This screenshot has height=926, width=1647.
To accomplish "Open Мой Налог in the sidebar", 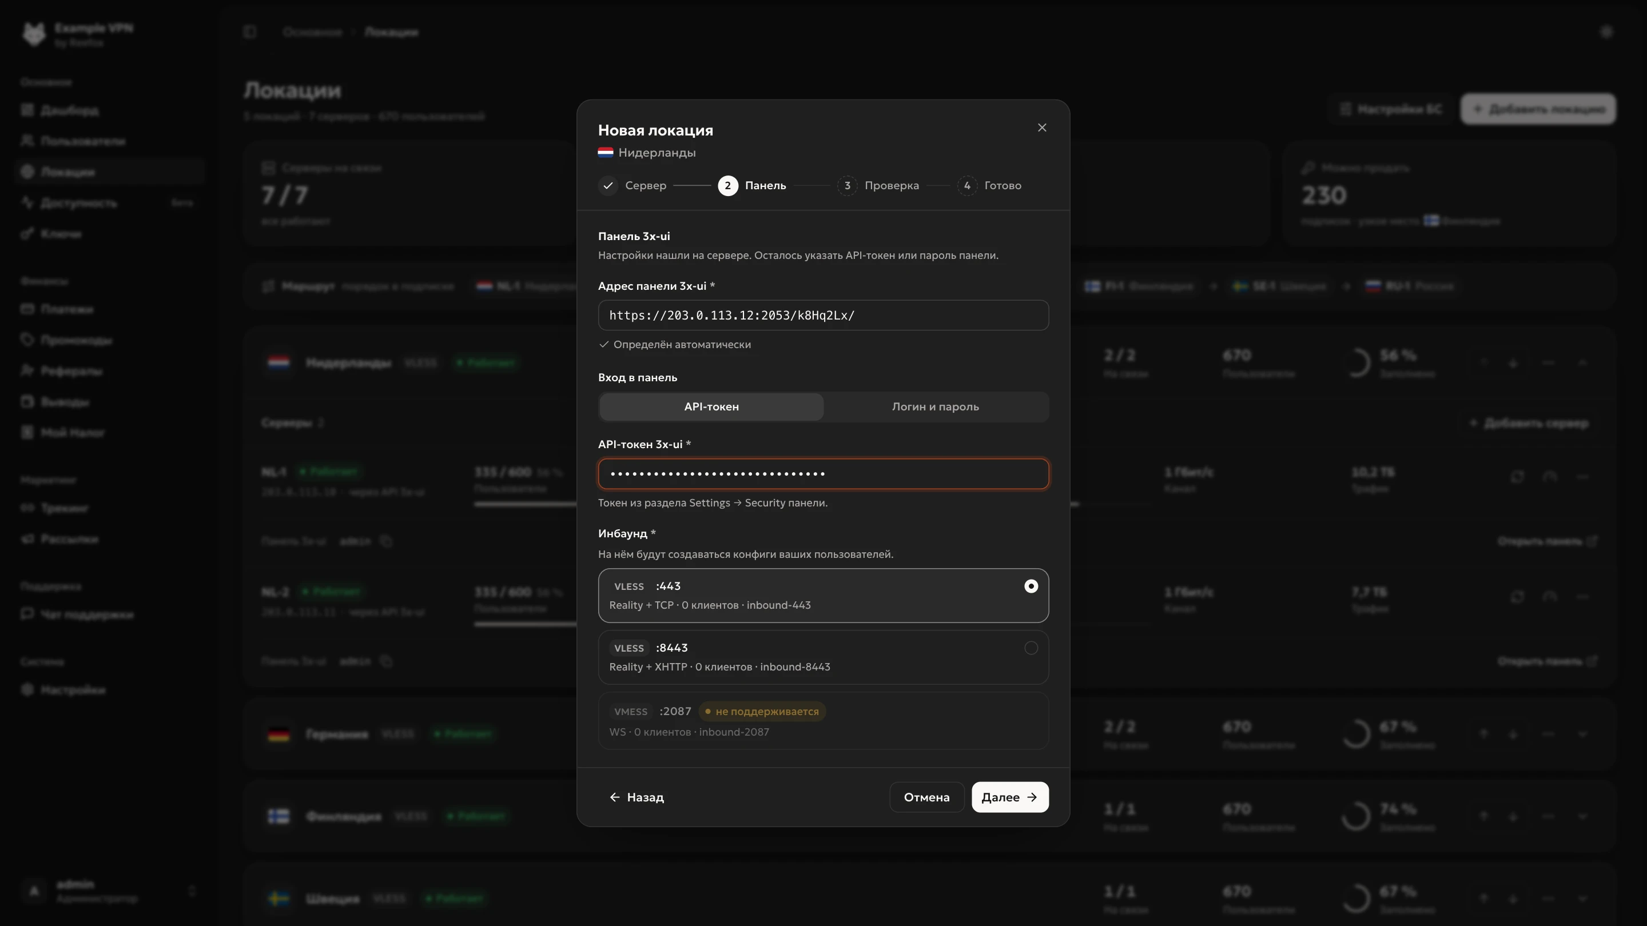I will click(x=109, y=433).
